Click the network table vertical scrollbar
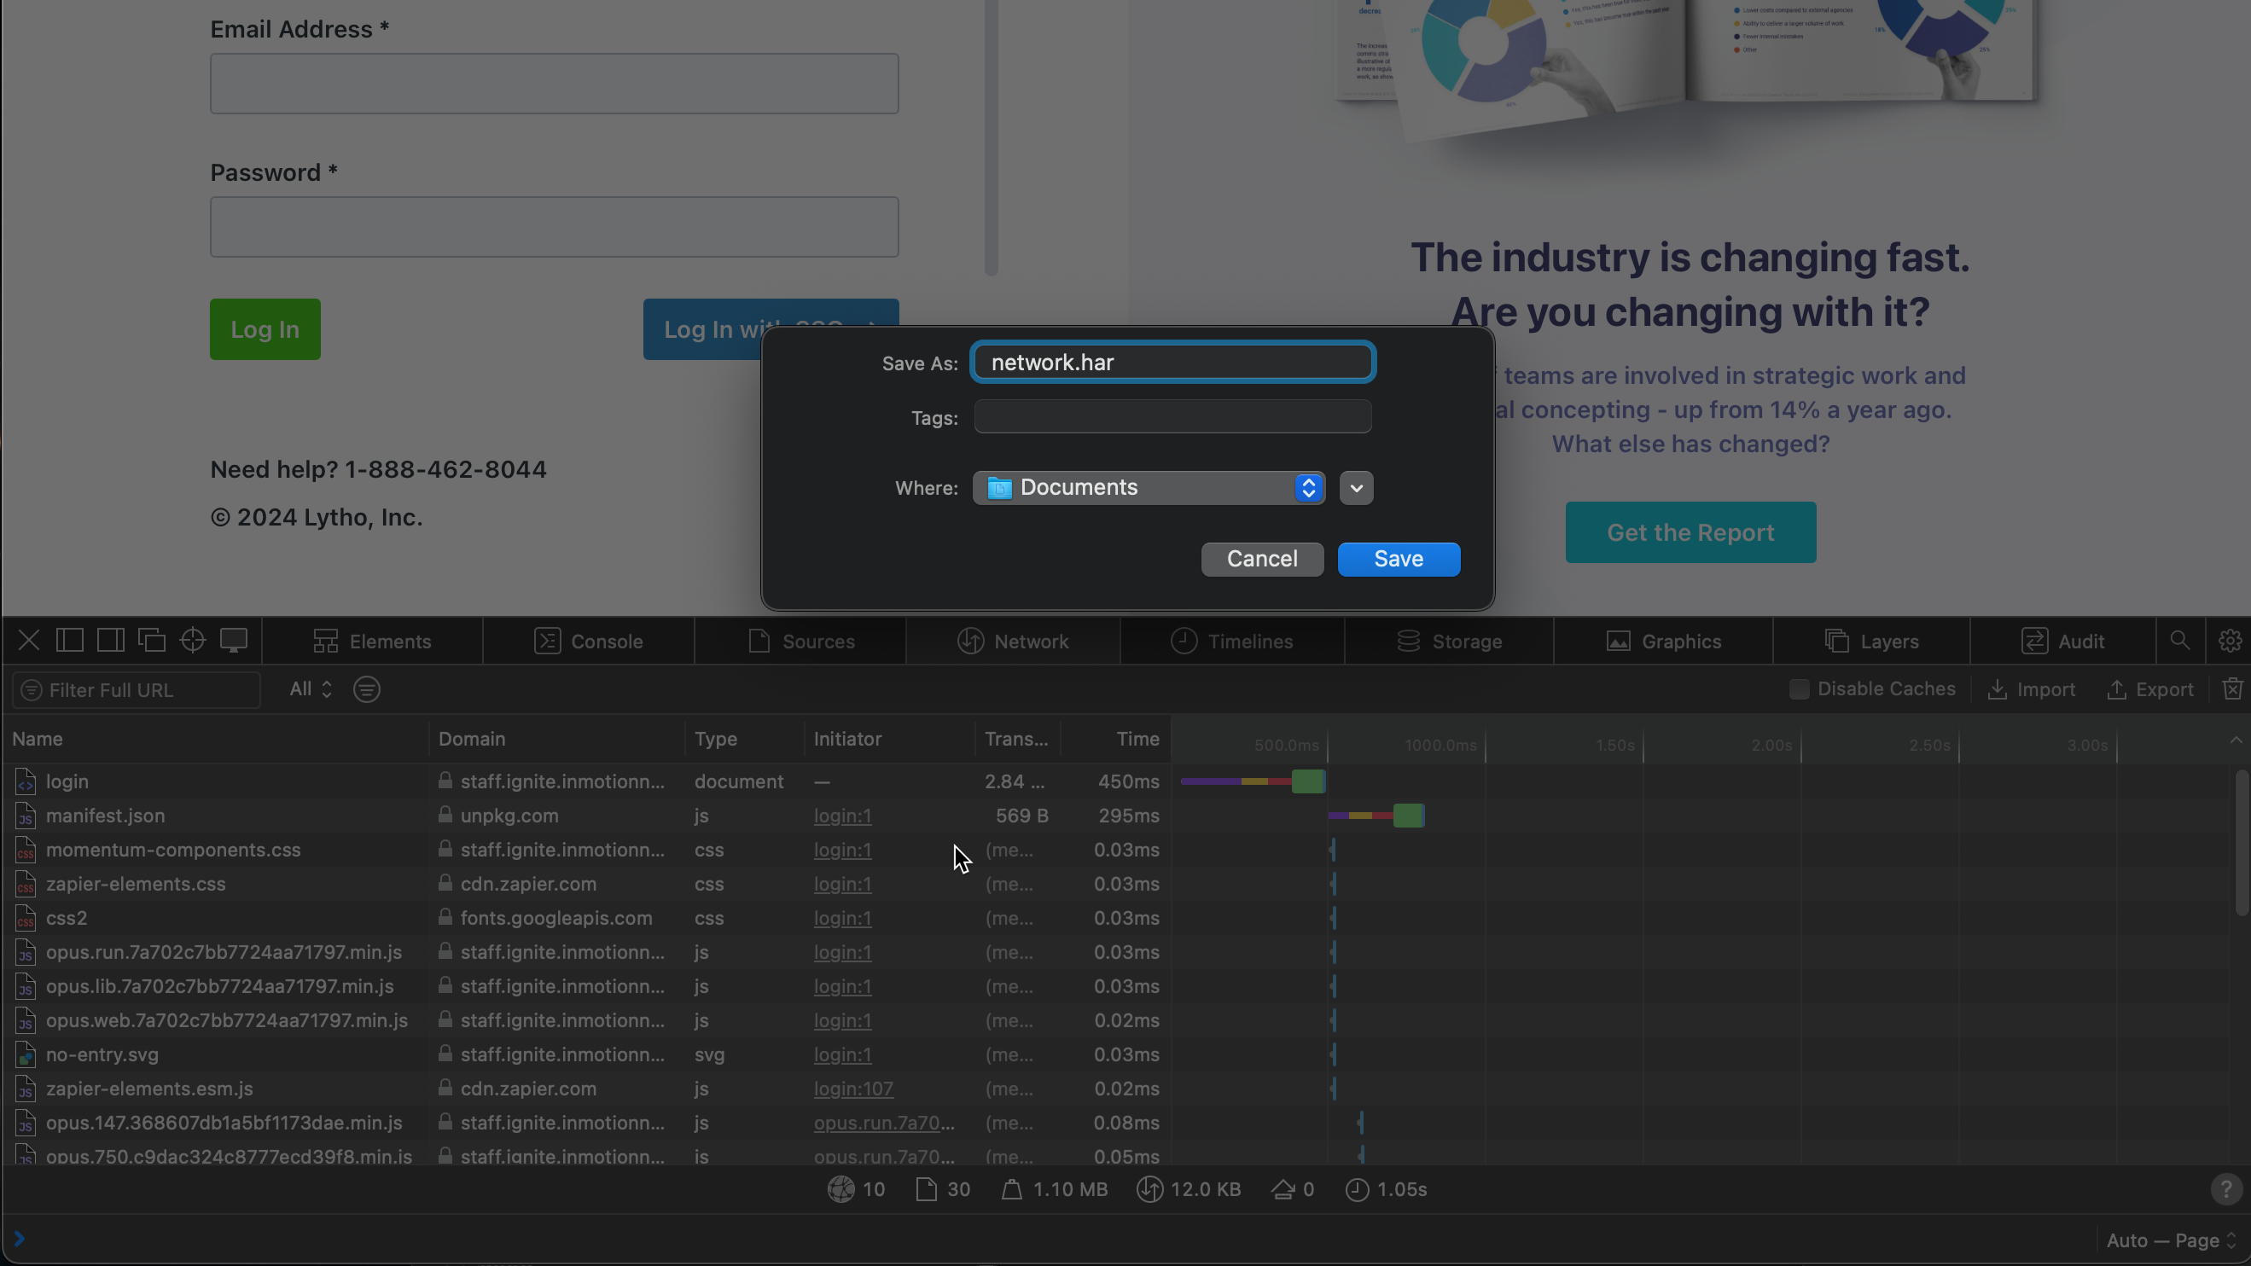The height and width of the screenshot is (1266, 2251). tap(2242, 843)
